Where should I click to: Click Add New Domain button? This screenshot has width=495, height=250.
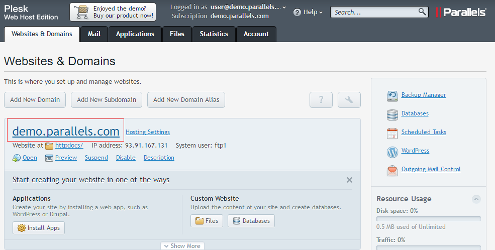click(x=35, y=100)
